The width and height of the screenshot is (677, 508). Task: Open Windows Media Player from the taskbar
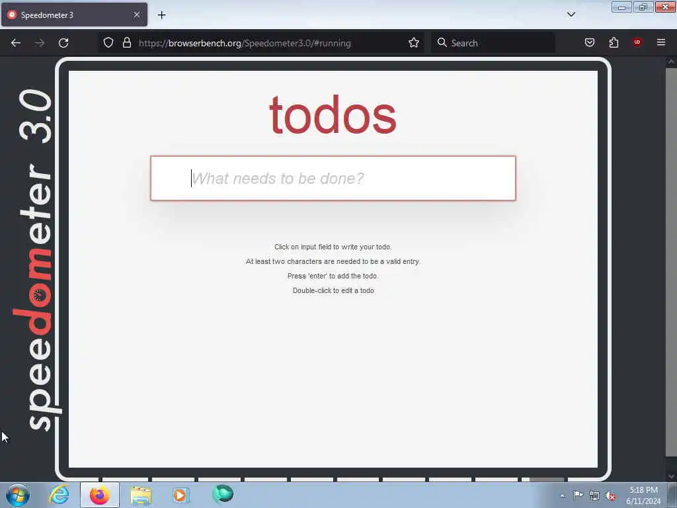pos(181,495)
